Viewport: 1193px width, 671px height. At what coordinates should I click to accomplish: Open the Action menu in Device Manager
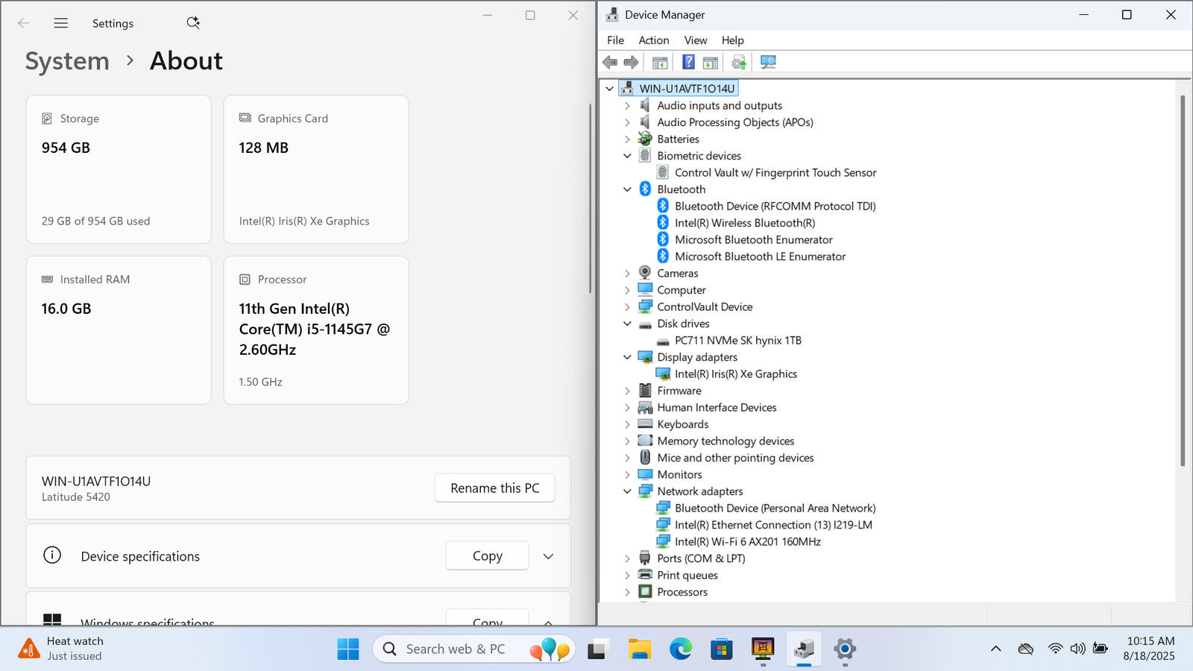(653, 40)
